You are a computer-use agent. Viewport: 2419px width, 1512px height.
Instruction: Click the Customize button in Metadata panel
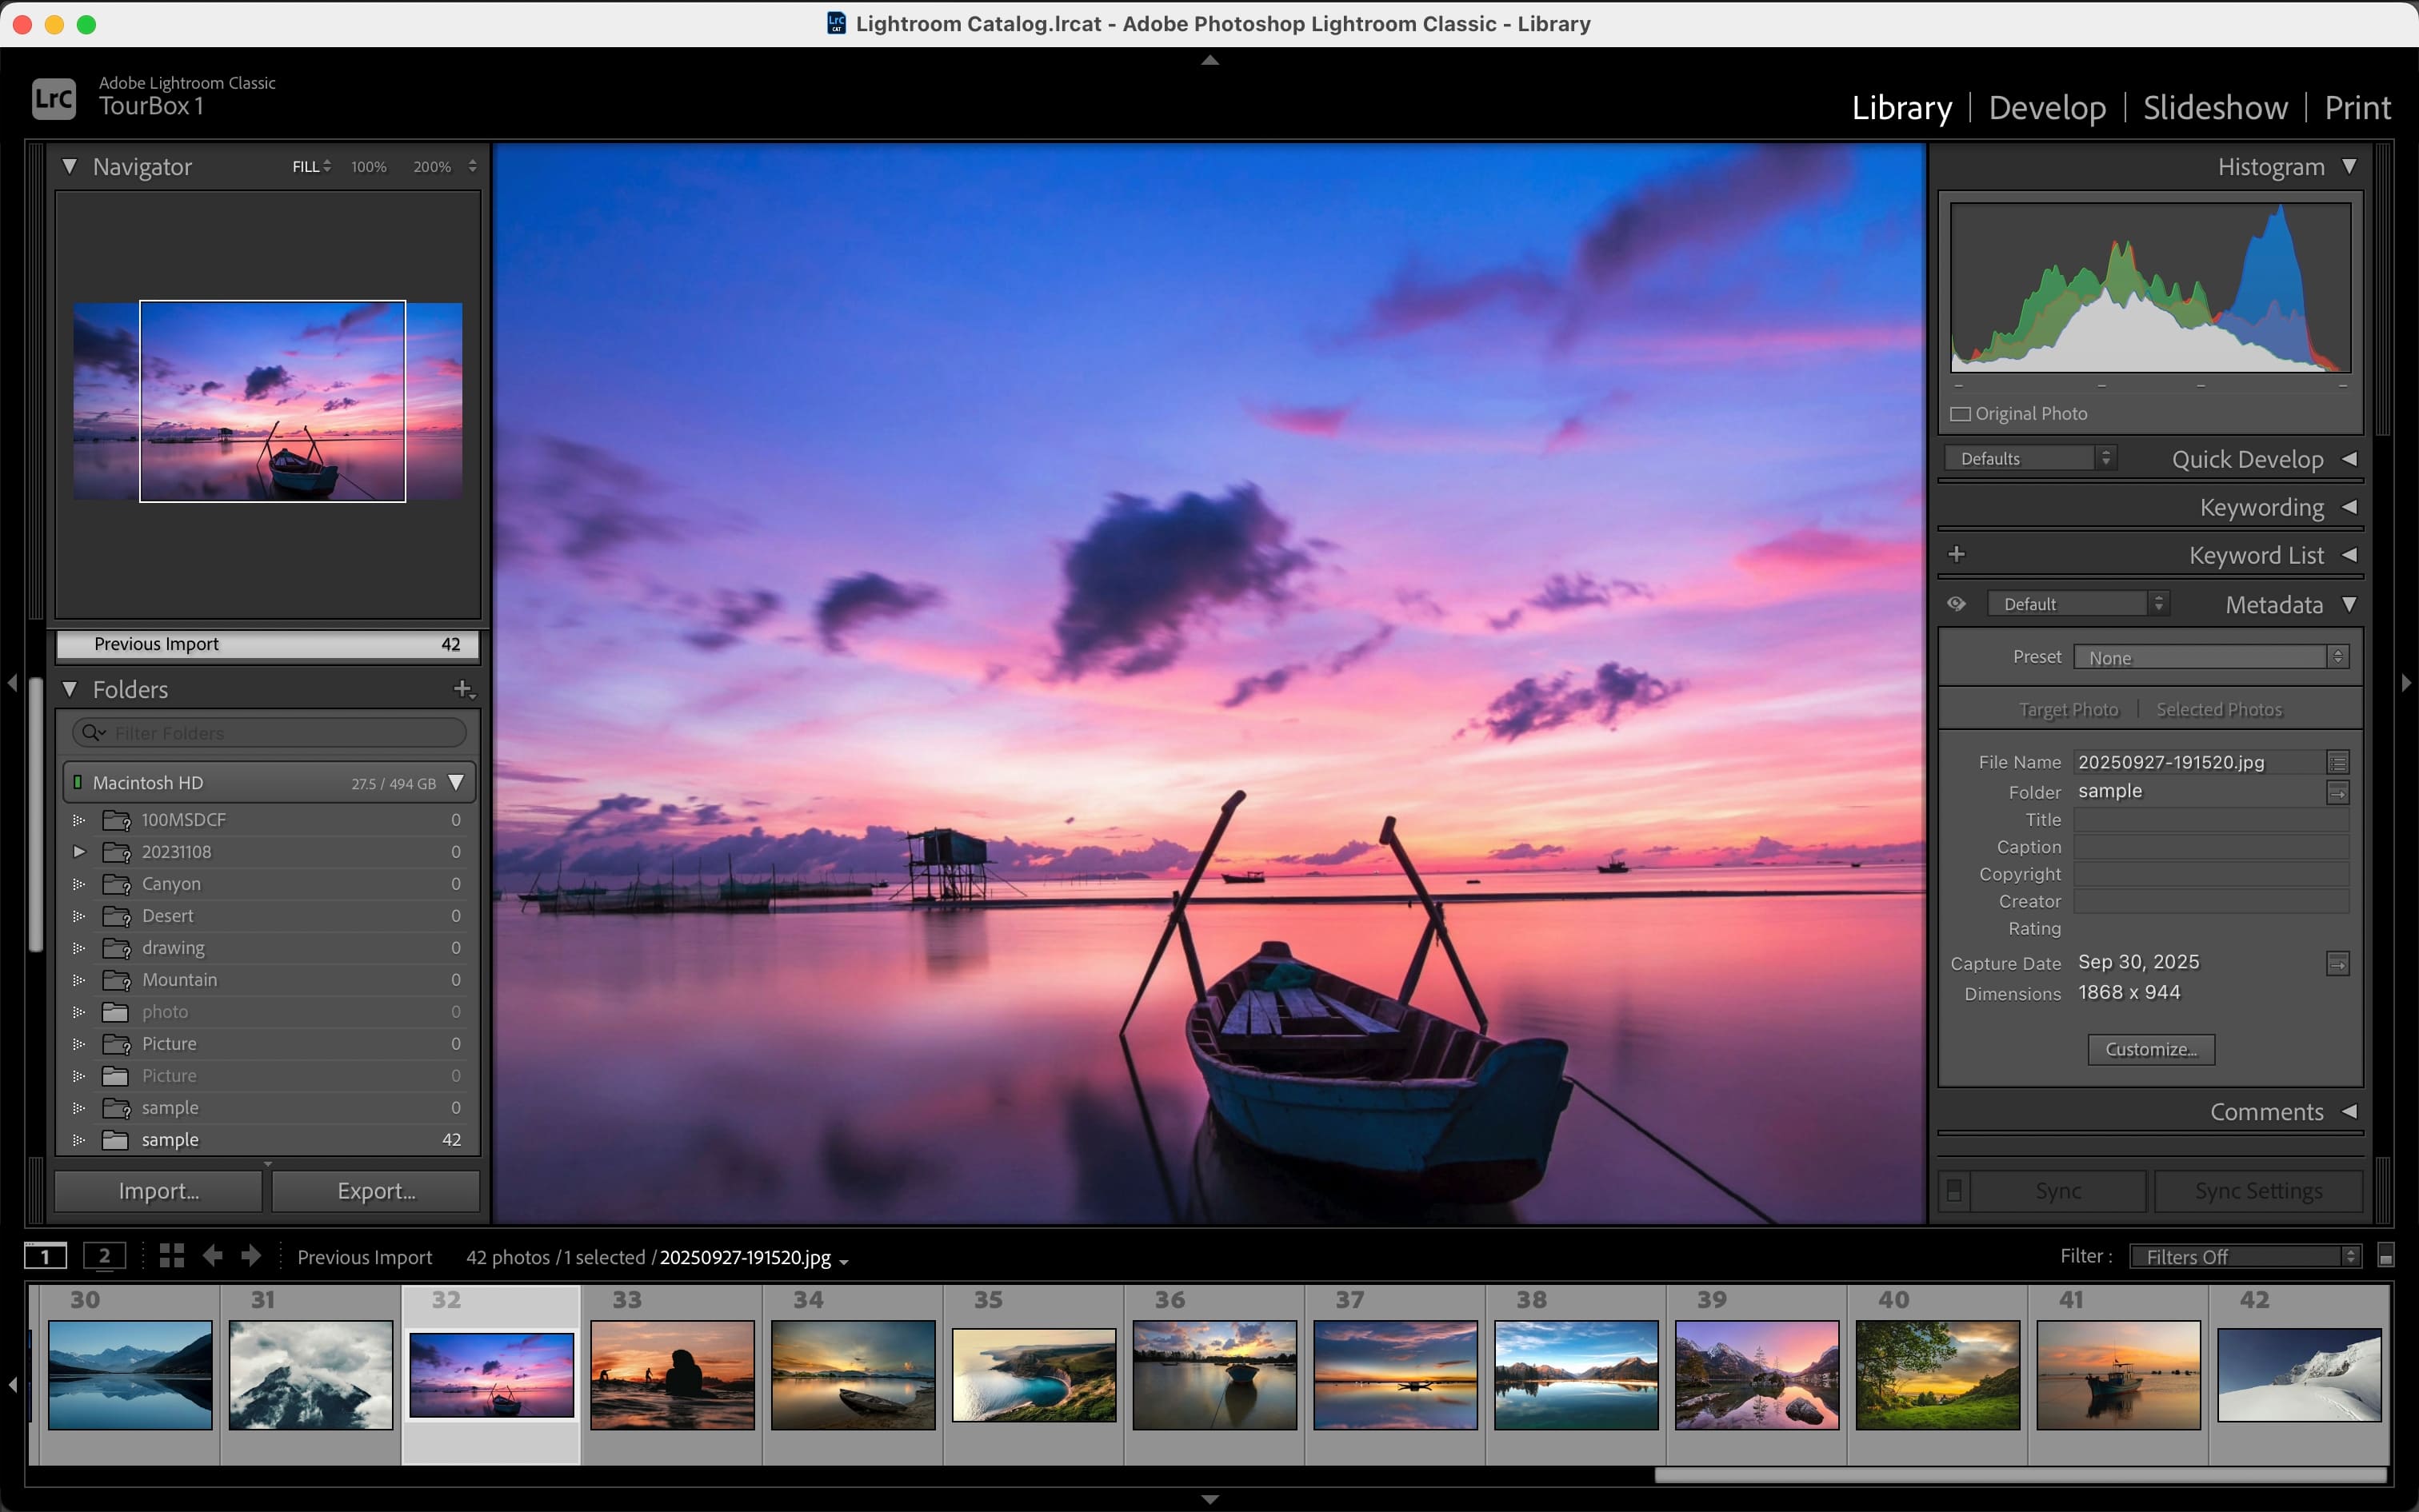pyautogui.click(x=2150, y=1048)
